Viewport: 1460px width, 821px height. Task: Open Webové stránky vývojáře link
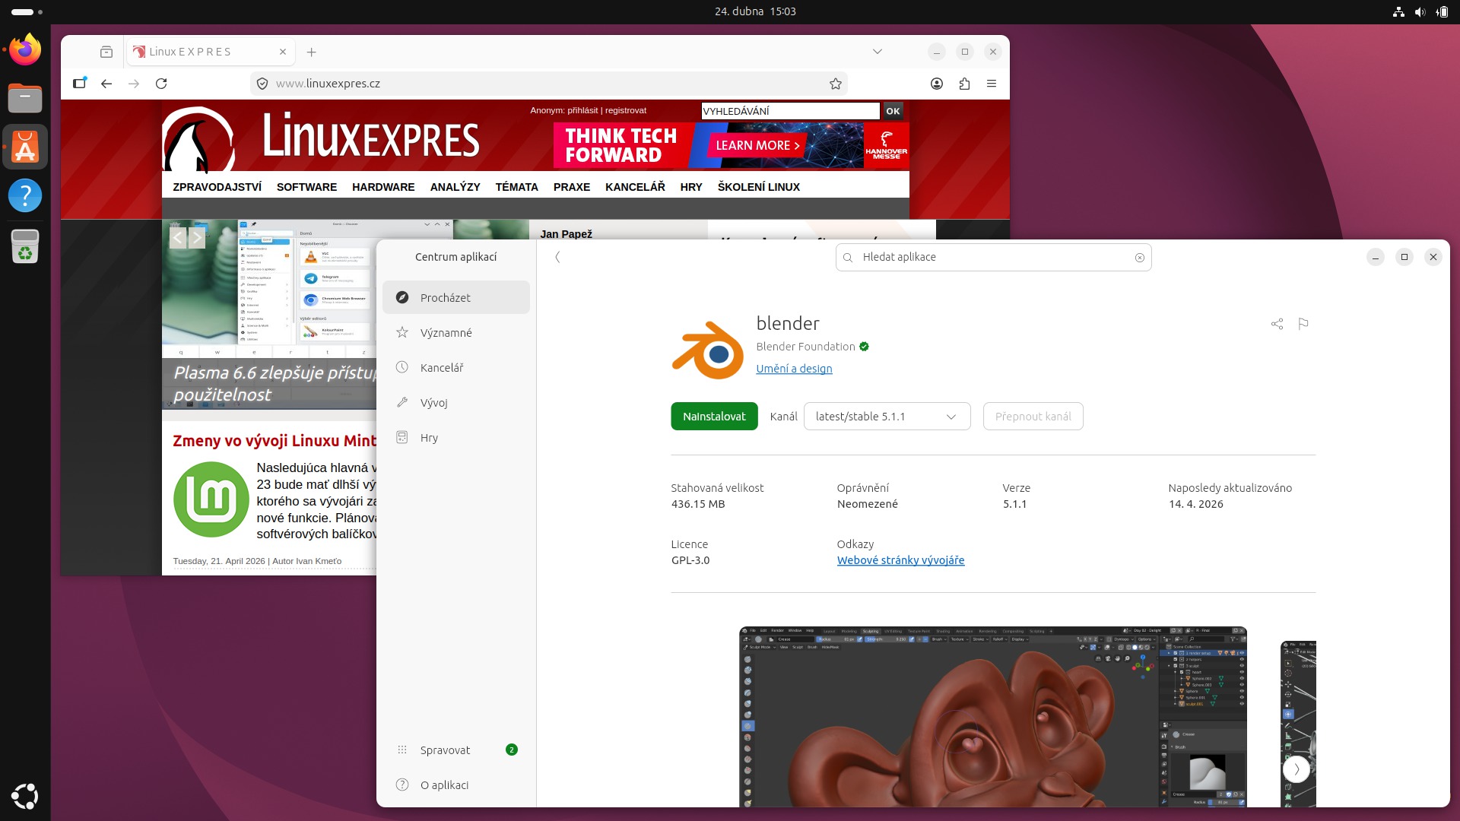pyautogui.click(x=900, y=560)
